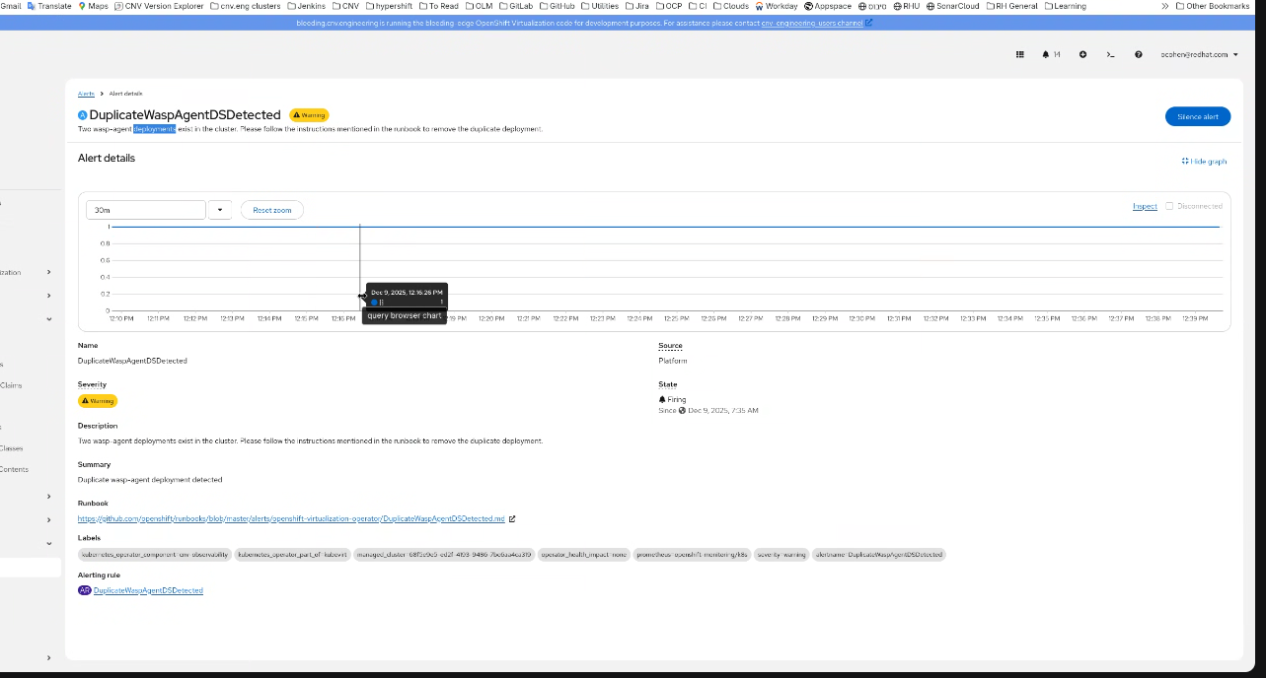This screenshot has width=1266, height=678.
Task: Click the AR alerting rule badge icon
Action: [x=85, y=590]
